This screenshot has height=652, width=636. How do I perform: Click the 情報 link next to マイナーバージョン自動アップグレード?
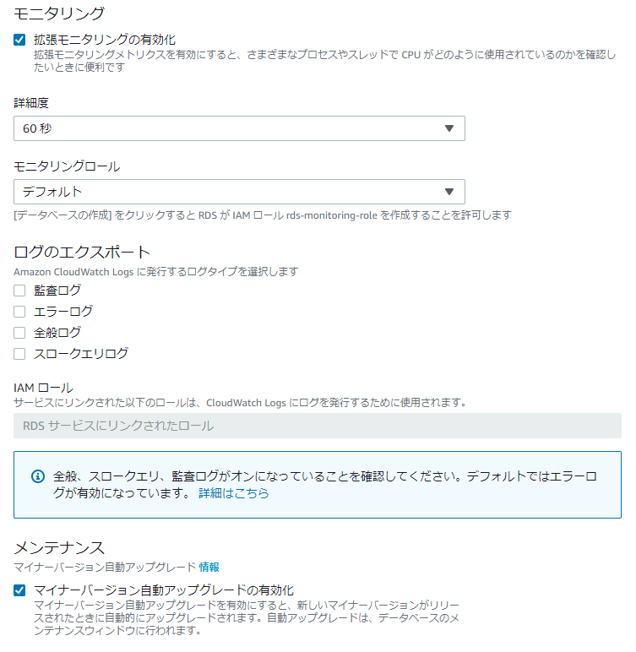(x=209, y=568)
